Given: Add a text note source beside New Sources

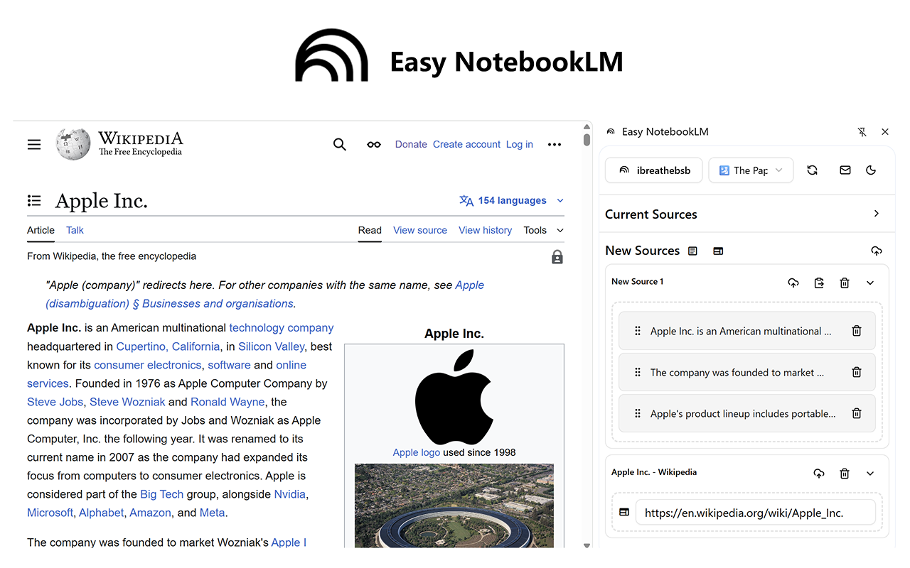Looking at the screenshot, I should [x=693, y=251].
